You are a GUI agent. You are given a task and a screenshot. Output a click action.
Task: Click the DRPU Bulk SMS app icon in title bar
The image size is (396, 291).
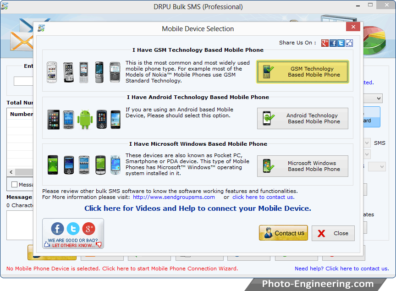click(x=5, y=6)
